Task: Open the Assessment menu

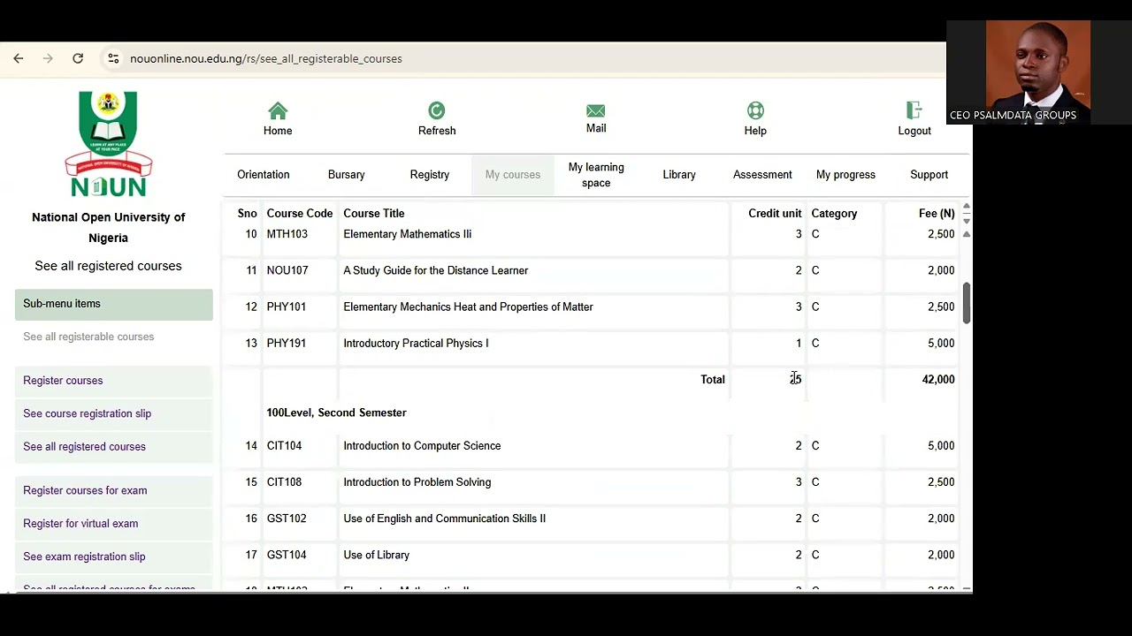Action: [762, 175]
